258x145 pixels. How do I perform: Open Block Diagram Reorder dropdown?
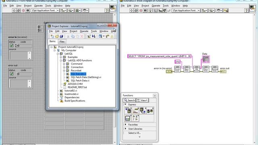coord(219,10)
